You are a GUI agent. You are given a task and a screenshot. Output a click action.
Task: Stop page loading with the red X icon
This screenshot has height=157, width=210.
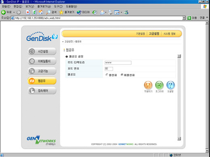(28, 12)
